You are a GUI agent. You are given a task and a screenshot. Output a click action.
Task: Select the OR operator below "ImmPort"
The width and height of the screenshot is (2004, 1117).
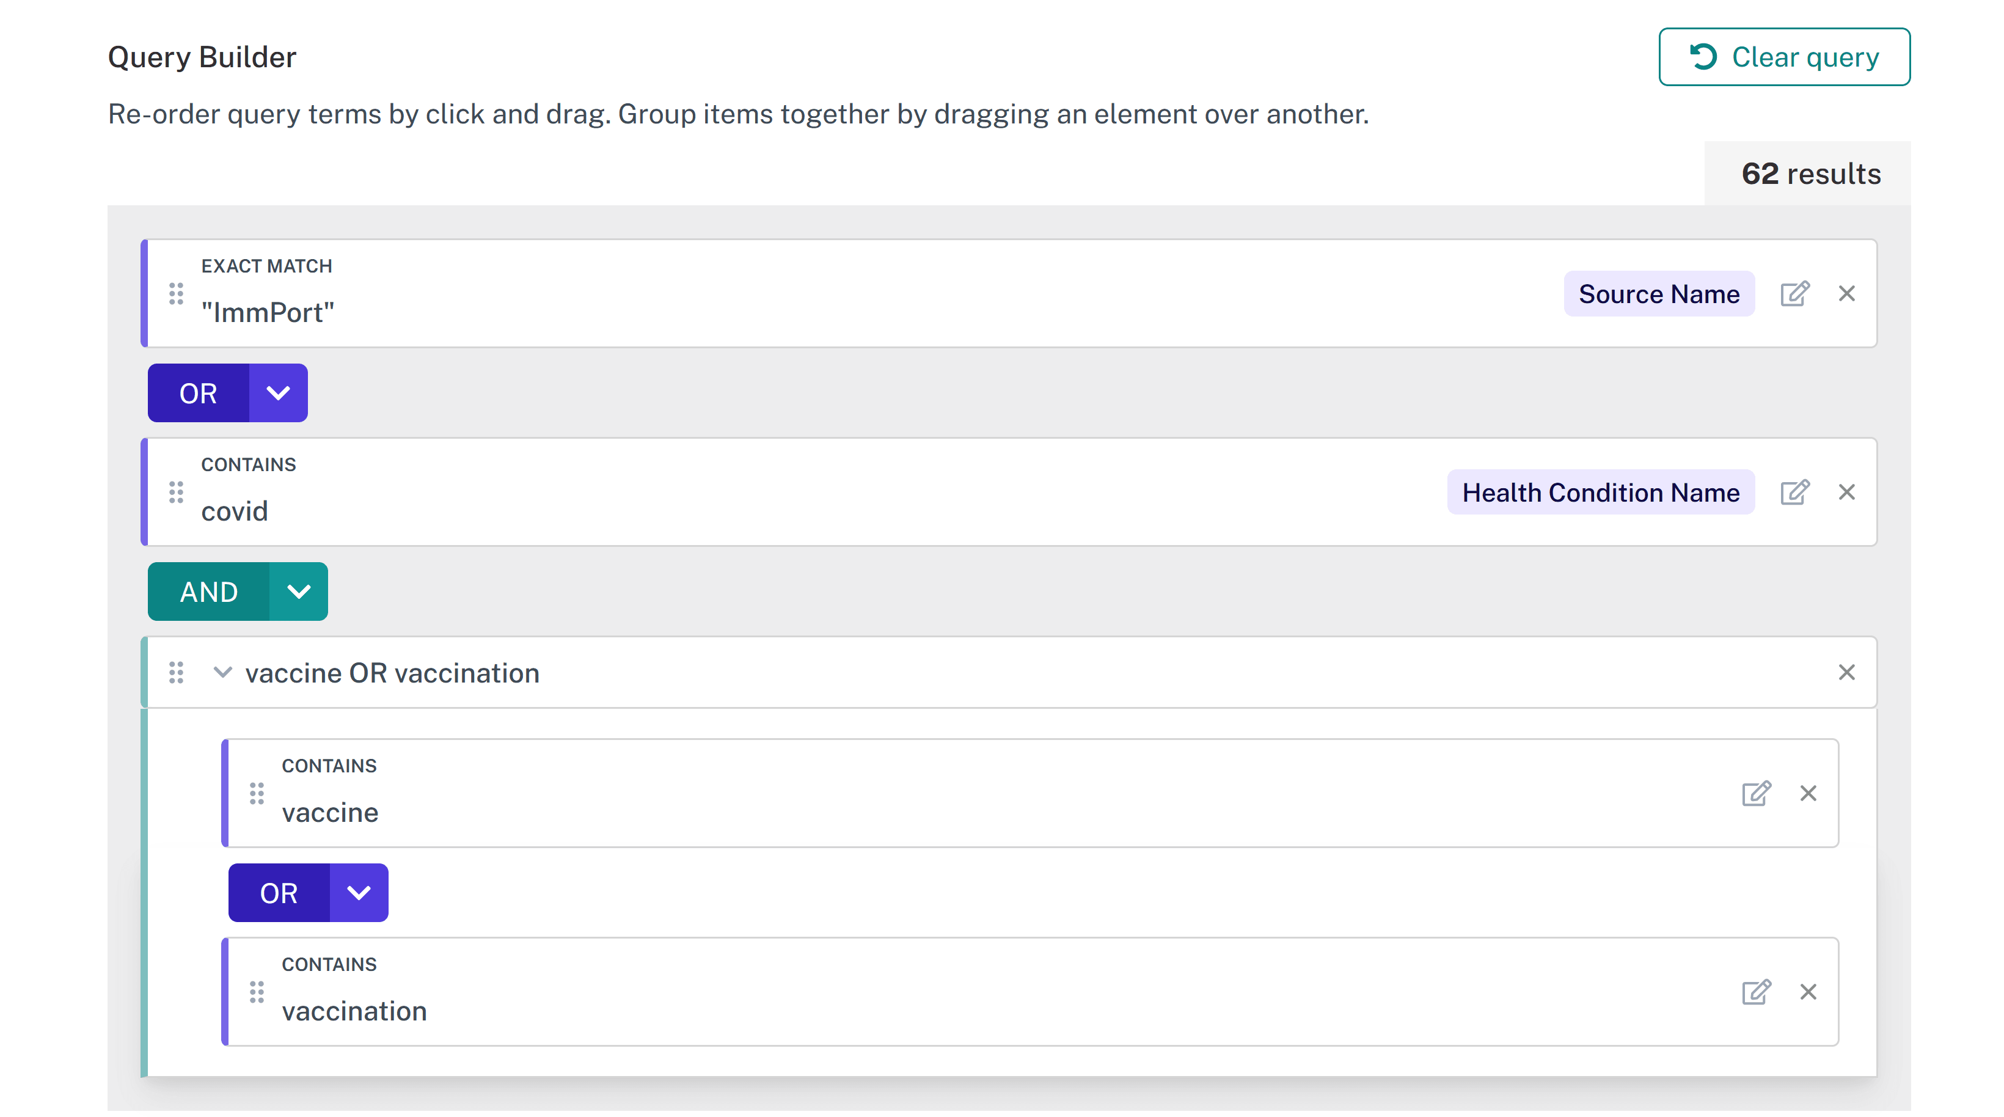pos(199,394)
